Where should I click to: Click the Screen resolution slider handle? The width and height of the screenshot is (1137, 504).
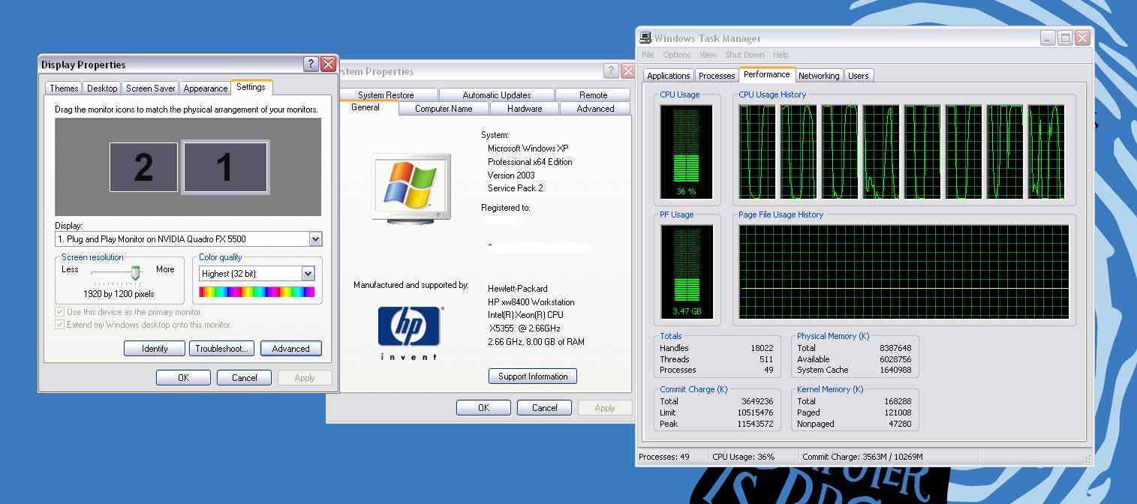pyautogui.click(x=136, y=273)
